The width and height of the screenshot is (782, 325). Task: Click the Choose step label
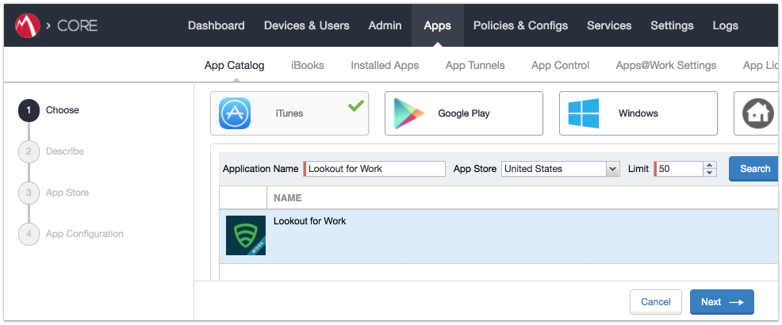(63, 110)
